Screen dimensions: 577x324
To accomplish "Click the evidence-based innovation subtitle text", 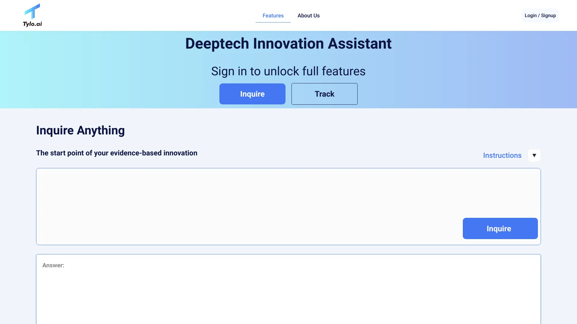I will pyautogui.click(x=117, y=153).
